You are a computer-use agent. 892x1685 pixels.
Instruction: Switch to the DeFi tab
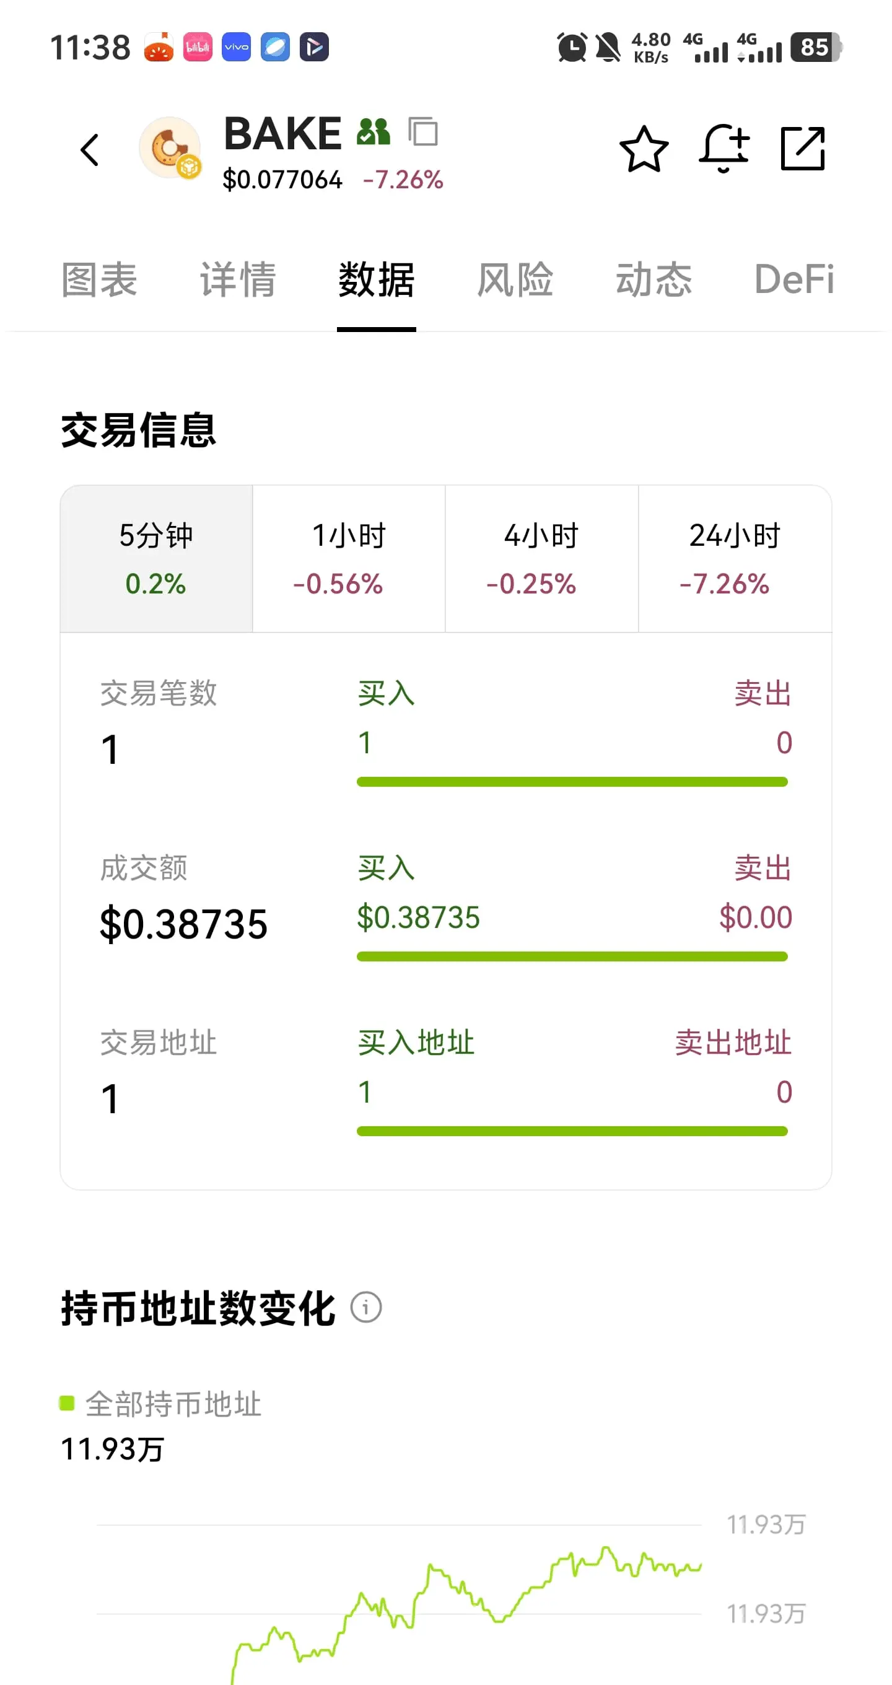pos(794,280)
